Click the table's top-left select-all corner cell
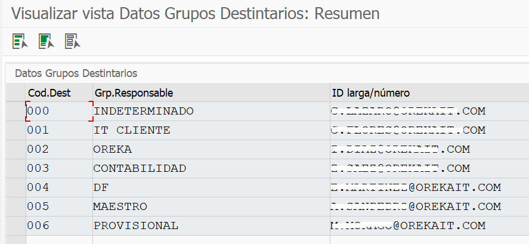The image size is (529, 244). pos(16,92)
